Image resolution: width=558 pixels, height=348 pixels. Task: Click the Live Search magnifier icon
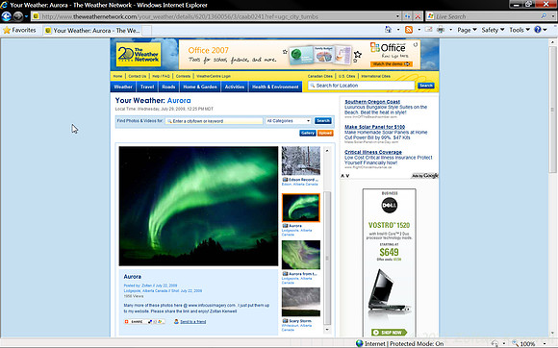(x=544, y=16)
